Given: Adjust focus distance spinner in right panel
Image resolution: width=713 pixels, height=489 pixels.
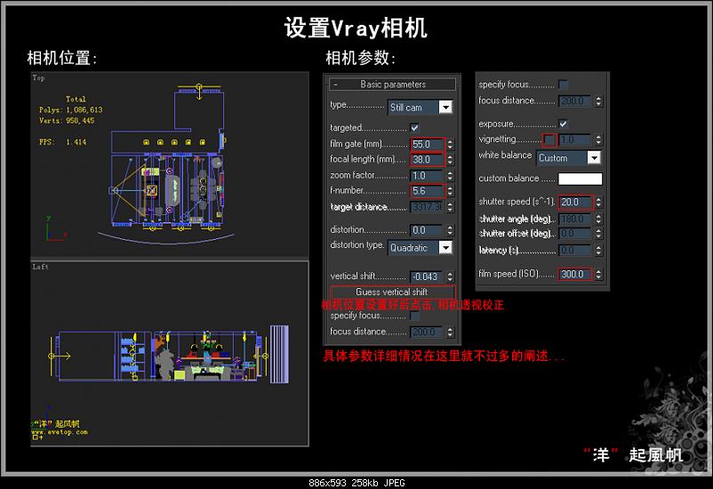Looking at the screenshot, I should (x=598, y=101).
